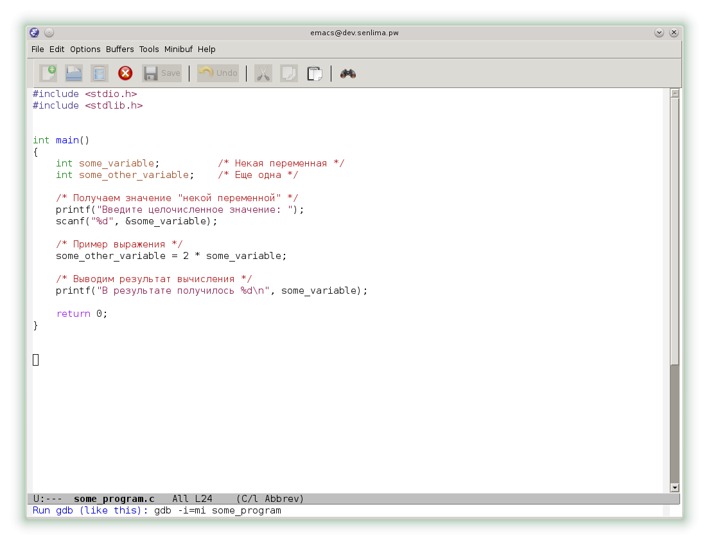Click the binoculars Search icon
The height and width of the screenshot is (545, 709).
(x=348, y=73)
